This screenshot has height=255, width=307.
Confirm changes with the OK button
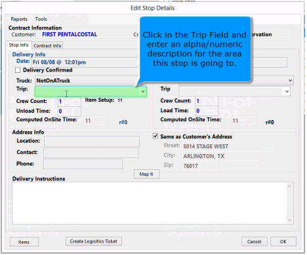[x=283, y=241]
